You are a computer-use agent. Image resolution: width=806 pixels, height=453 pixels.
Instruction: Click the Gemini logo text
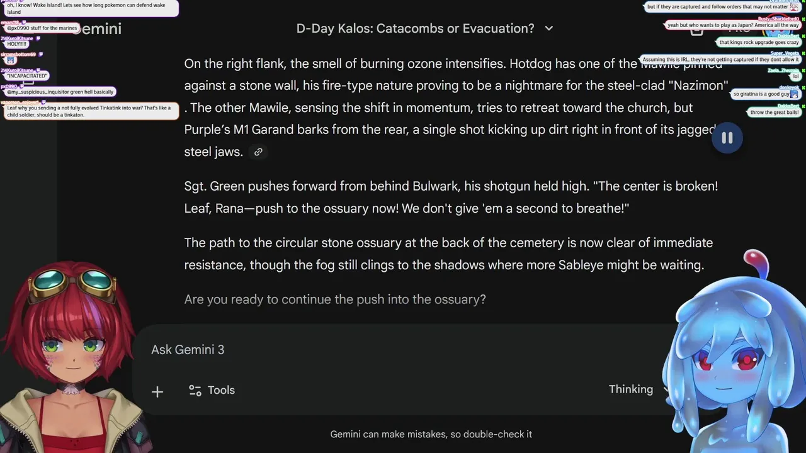tap(98, 28)
